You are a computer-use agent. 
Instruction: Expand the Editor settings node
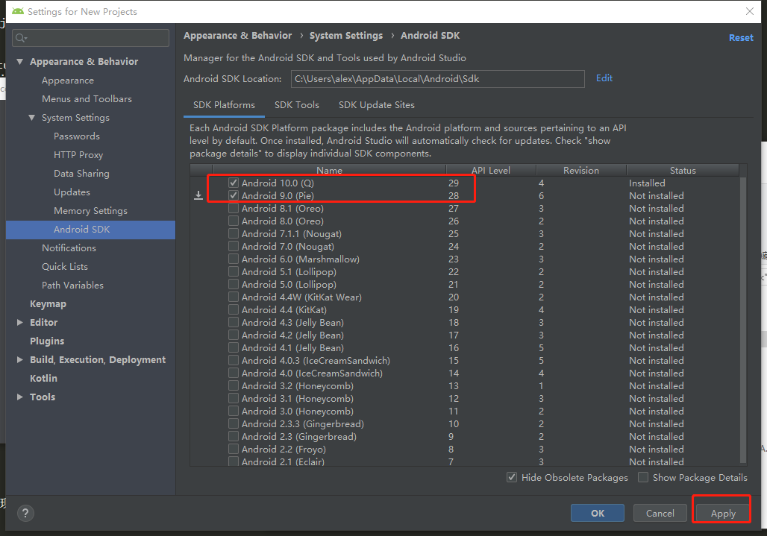pos(20,323)
